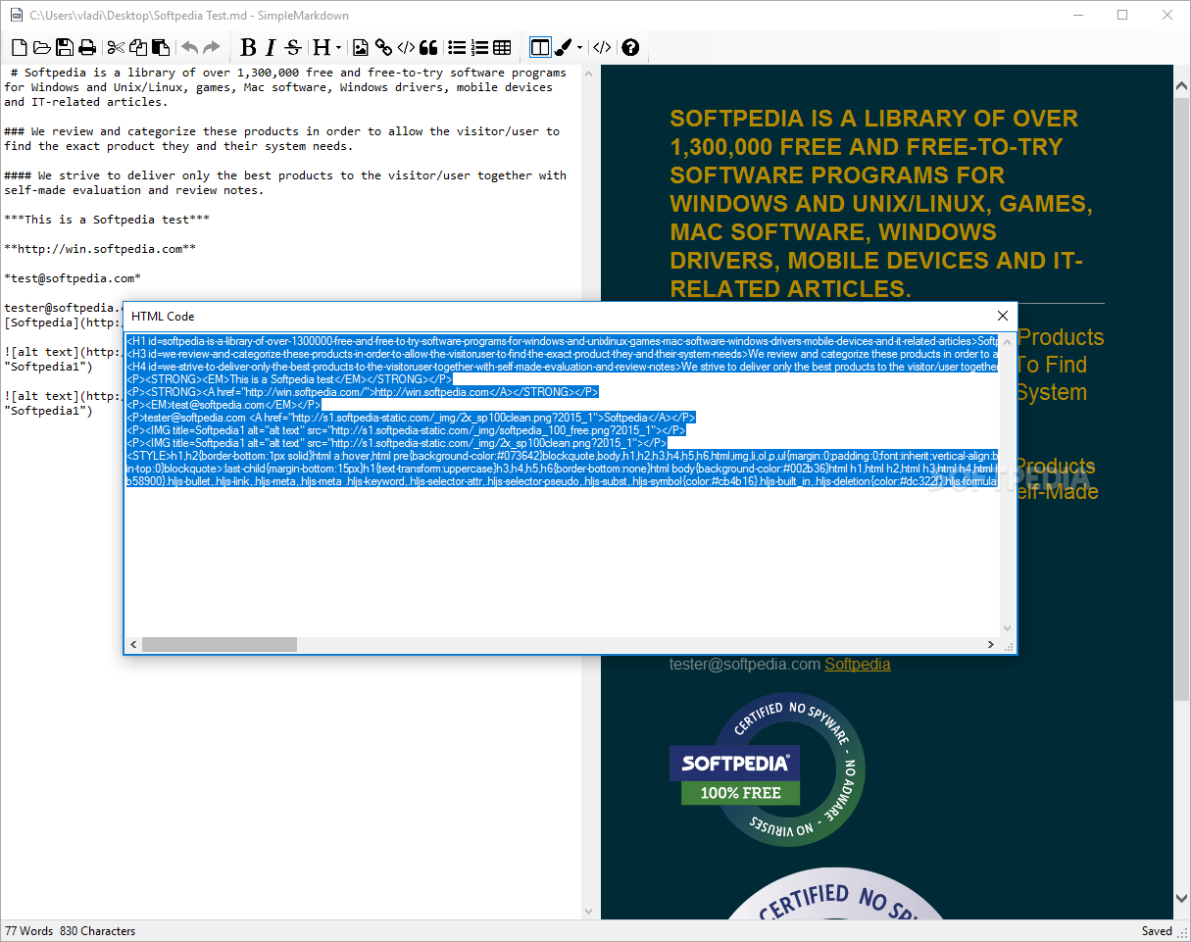Apply bold formatting with the B icon
The width and height of the screenshot is (1191, 942).
(248, 47)
